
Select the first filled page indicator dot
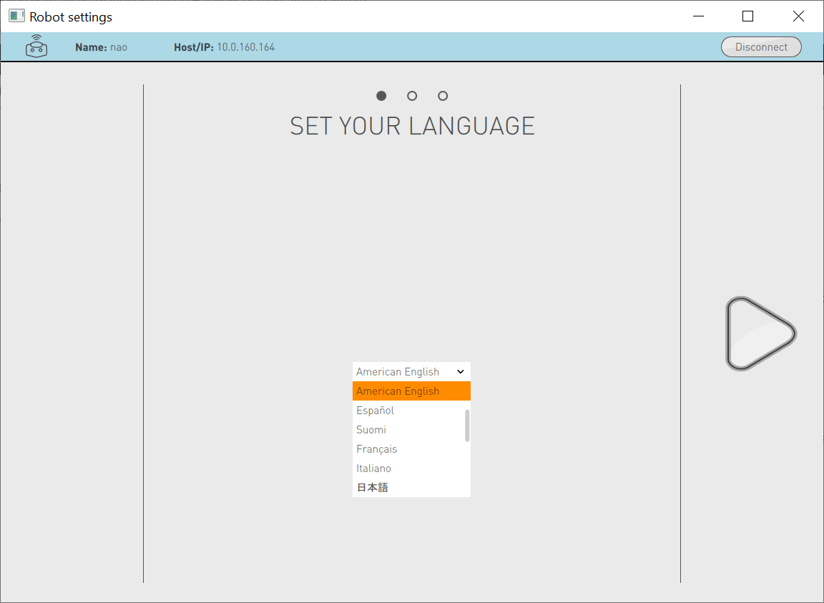coord(381,96)
